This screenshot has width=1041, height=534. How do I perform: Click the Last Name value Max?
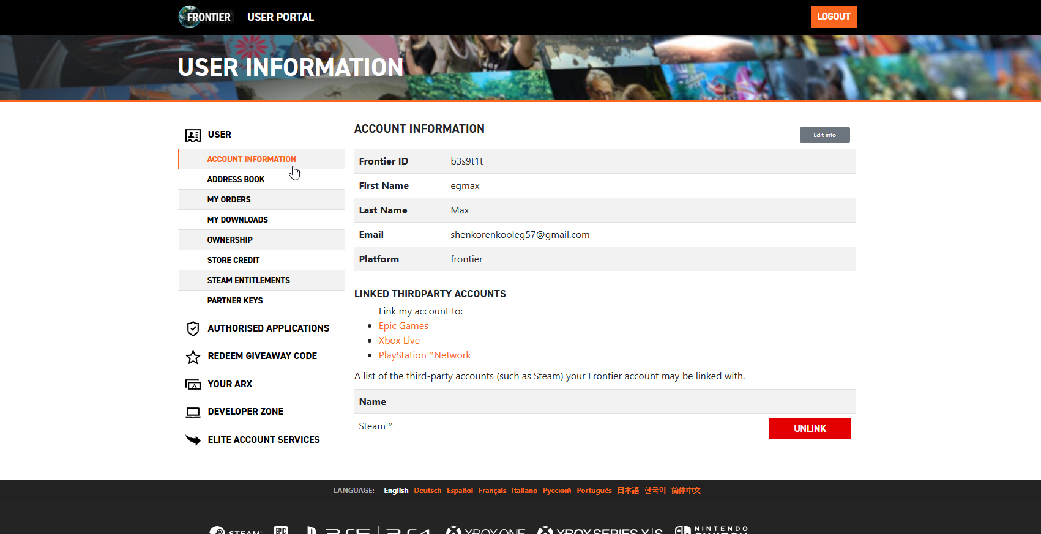(x=460, y=210)
